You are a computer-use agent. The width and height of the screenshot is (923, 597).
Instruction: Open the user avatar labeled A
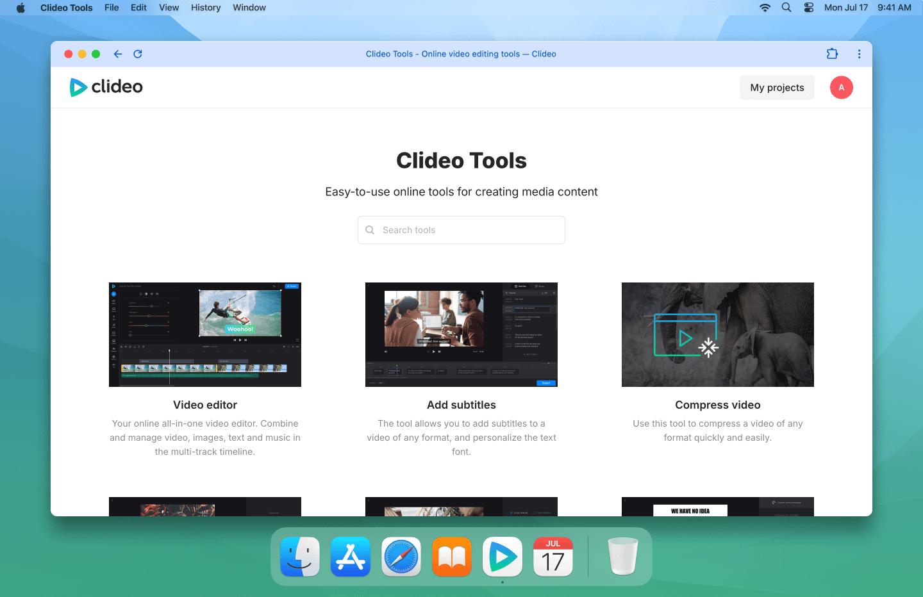pos(842,88)
